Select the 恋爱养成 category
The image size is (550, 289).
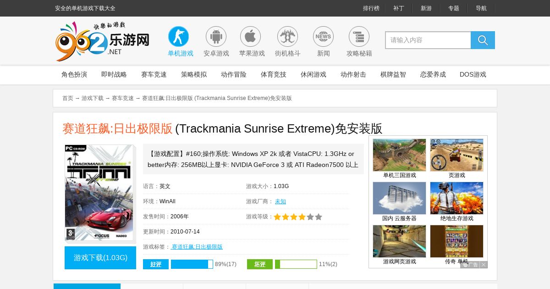433,74
